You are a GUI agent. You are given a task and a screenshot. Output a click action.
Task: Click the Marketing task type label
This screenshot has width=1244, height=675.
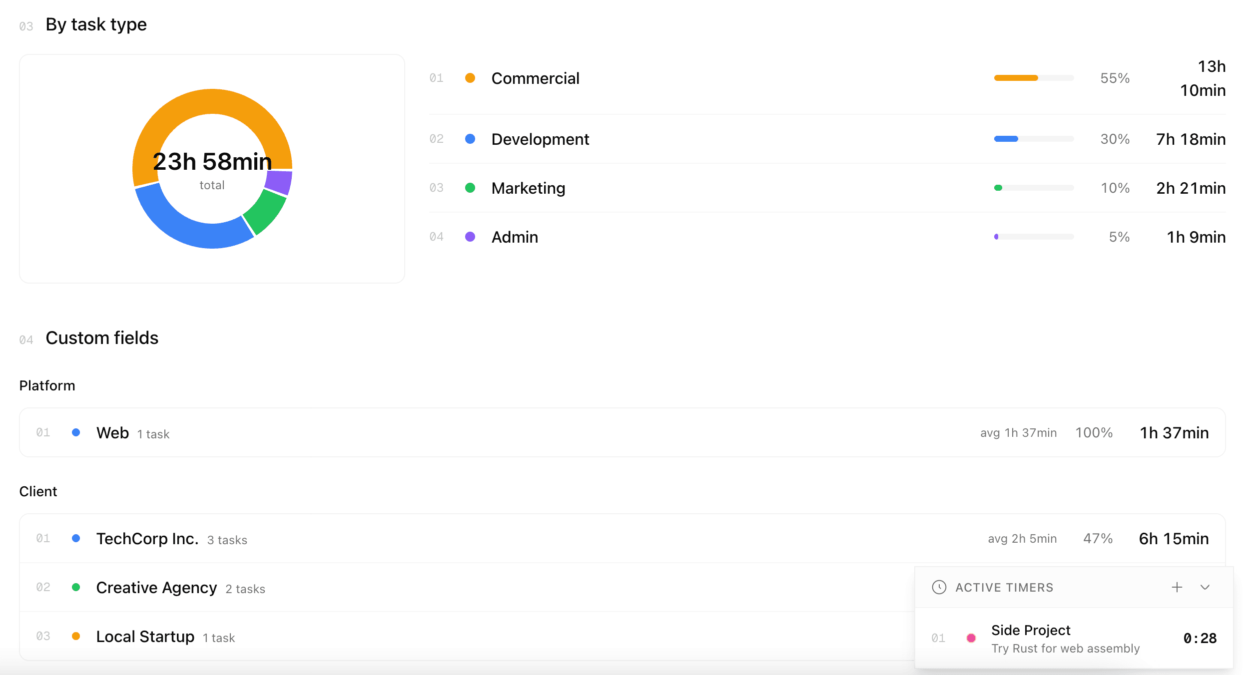528,188
